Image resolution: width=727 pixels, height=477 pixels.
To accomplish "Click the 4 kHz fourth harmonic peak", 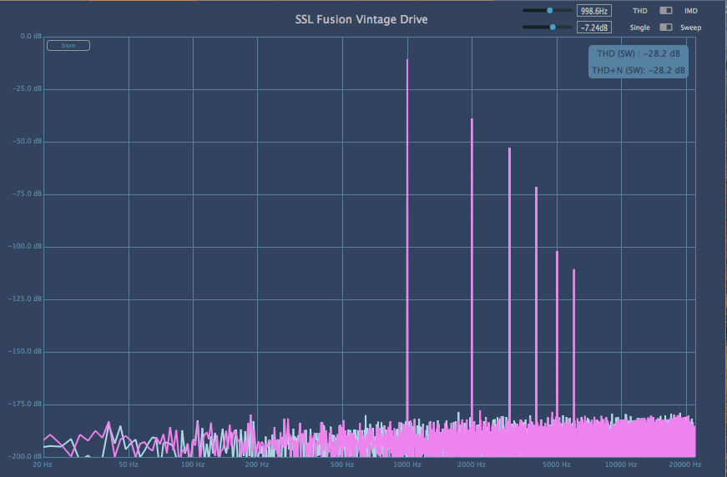I will pyautogui.click(x=537, y=304).
